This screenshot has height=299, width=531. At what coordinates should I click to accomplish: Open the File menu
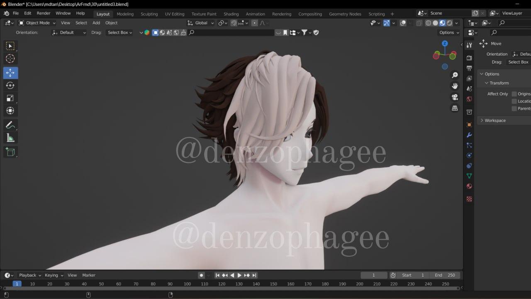pyautogui.click(x=16, y=13)
